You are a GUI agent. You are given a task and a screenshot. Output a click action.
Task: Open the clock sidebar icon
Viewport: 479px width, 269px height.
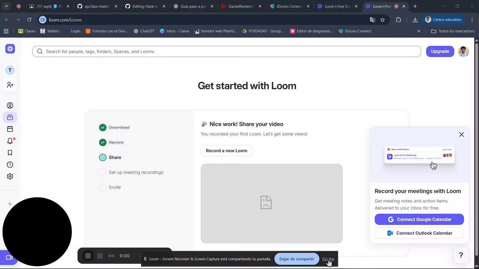[x=10, y=164]
